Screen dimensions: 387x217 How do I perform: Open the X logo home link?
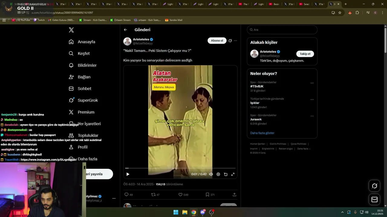71,30
